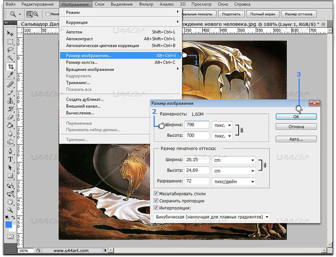
Task: Select the Pen tool
Action: tap(10, 151)
